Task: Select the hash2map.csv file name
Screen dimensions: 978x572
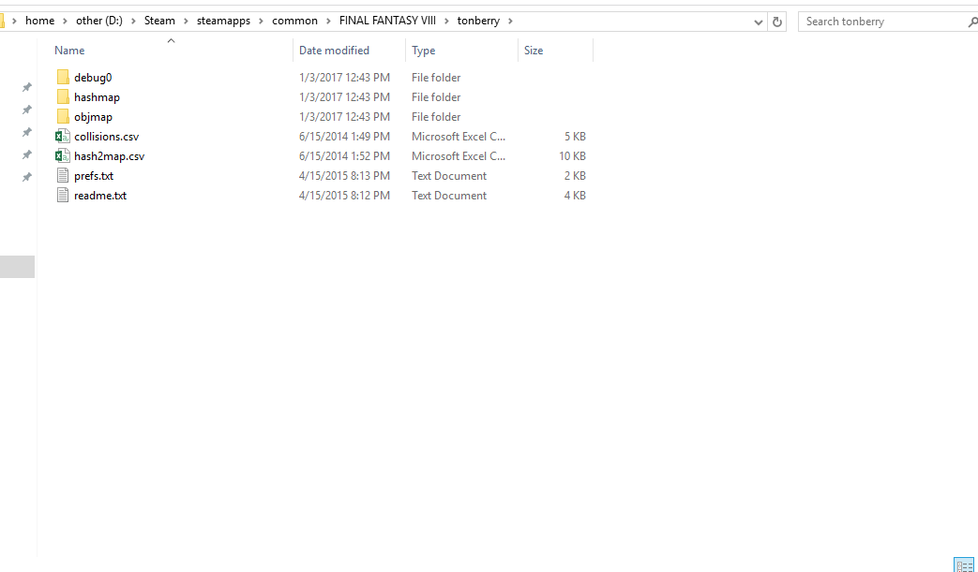Action: [109, 155]
